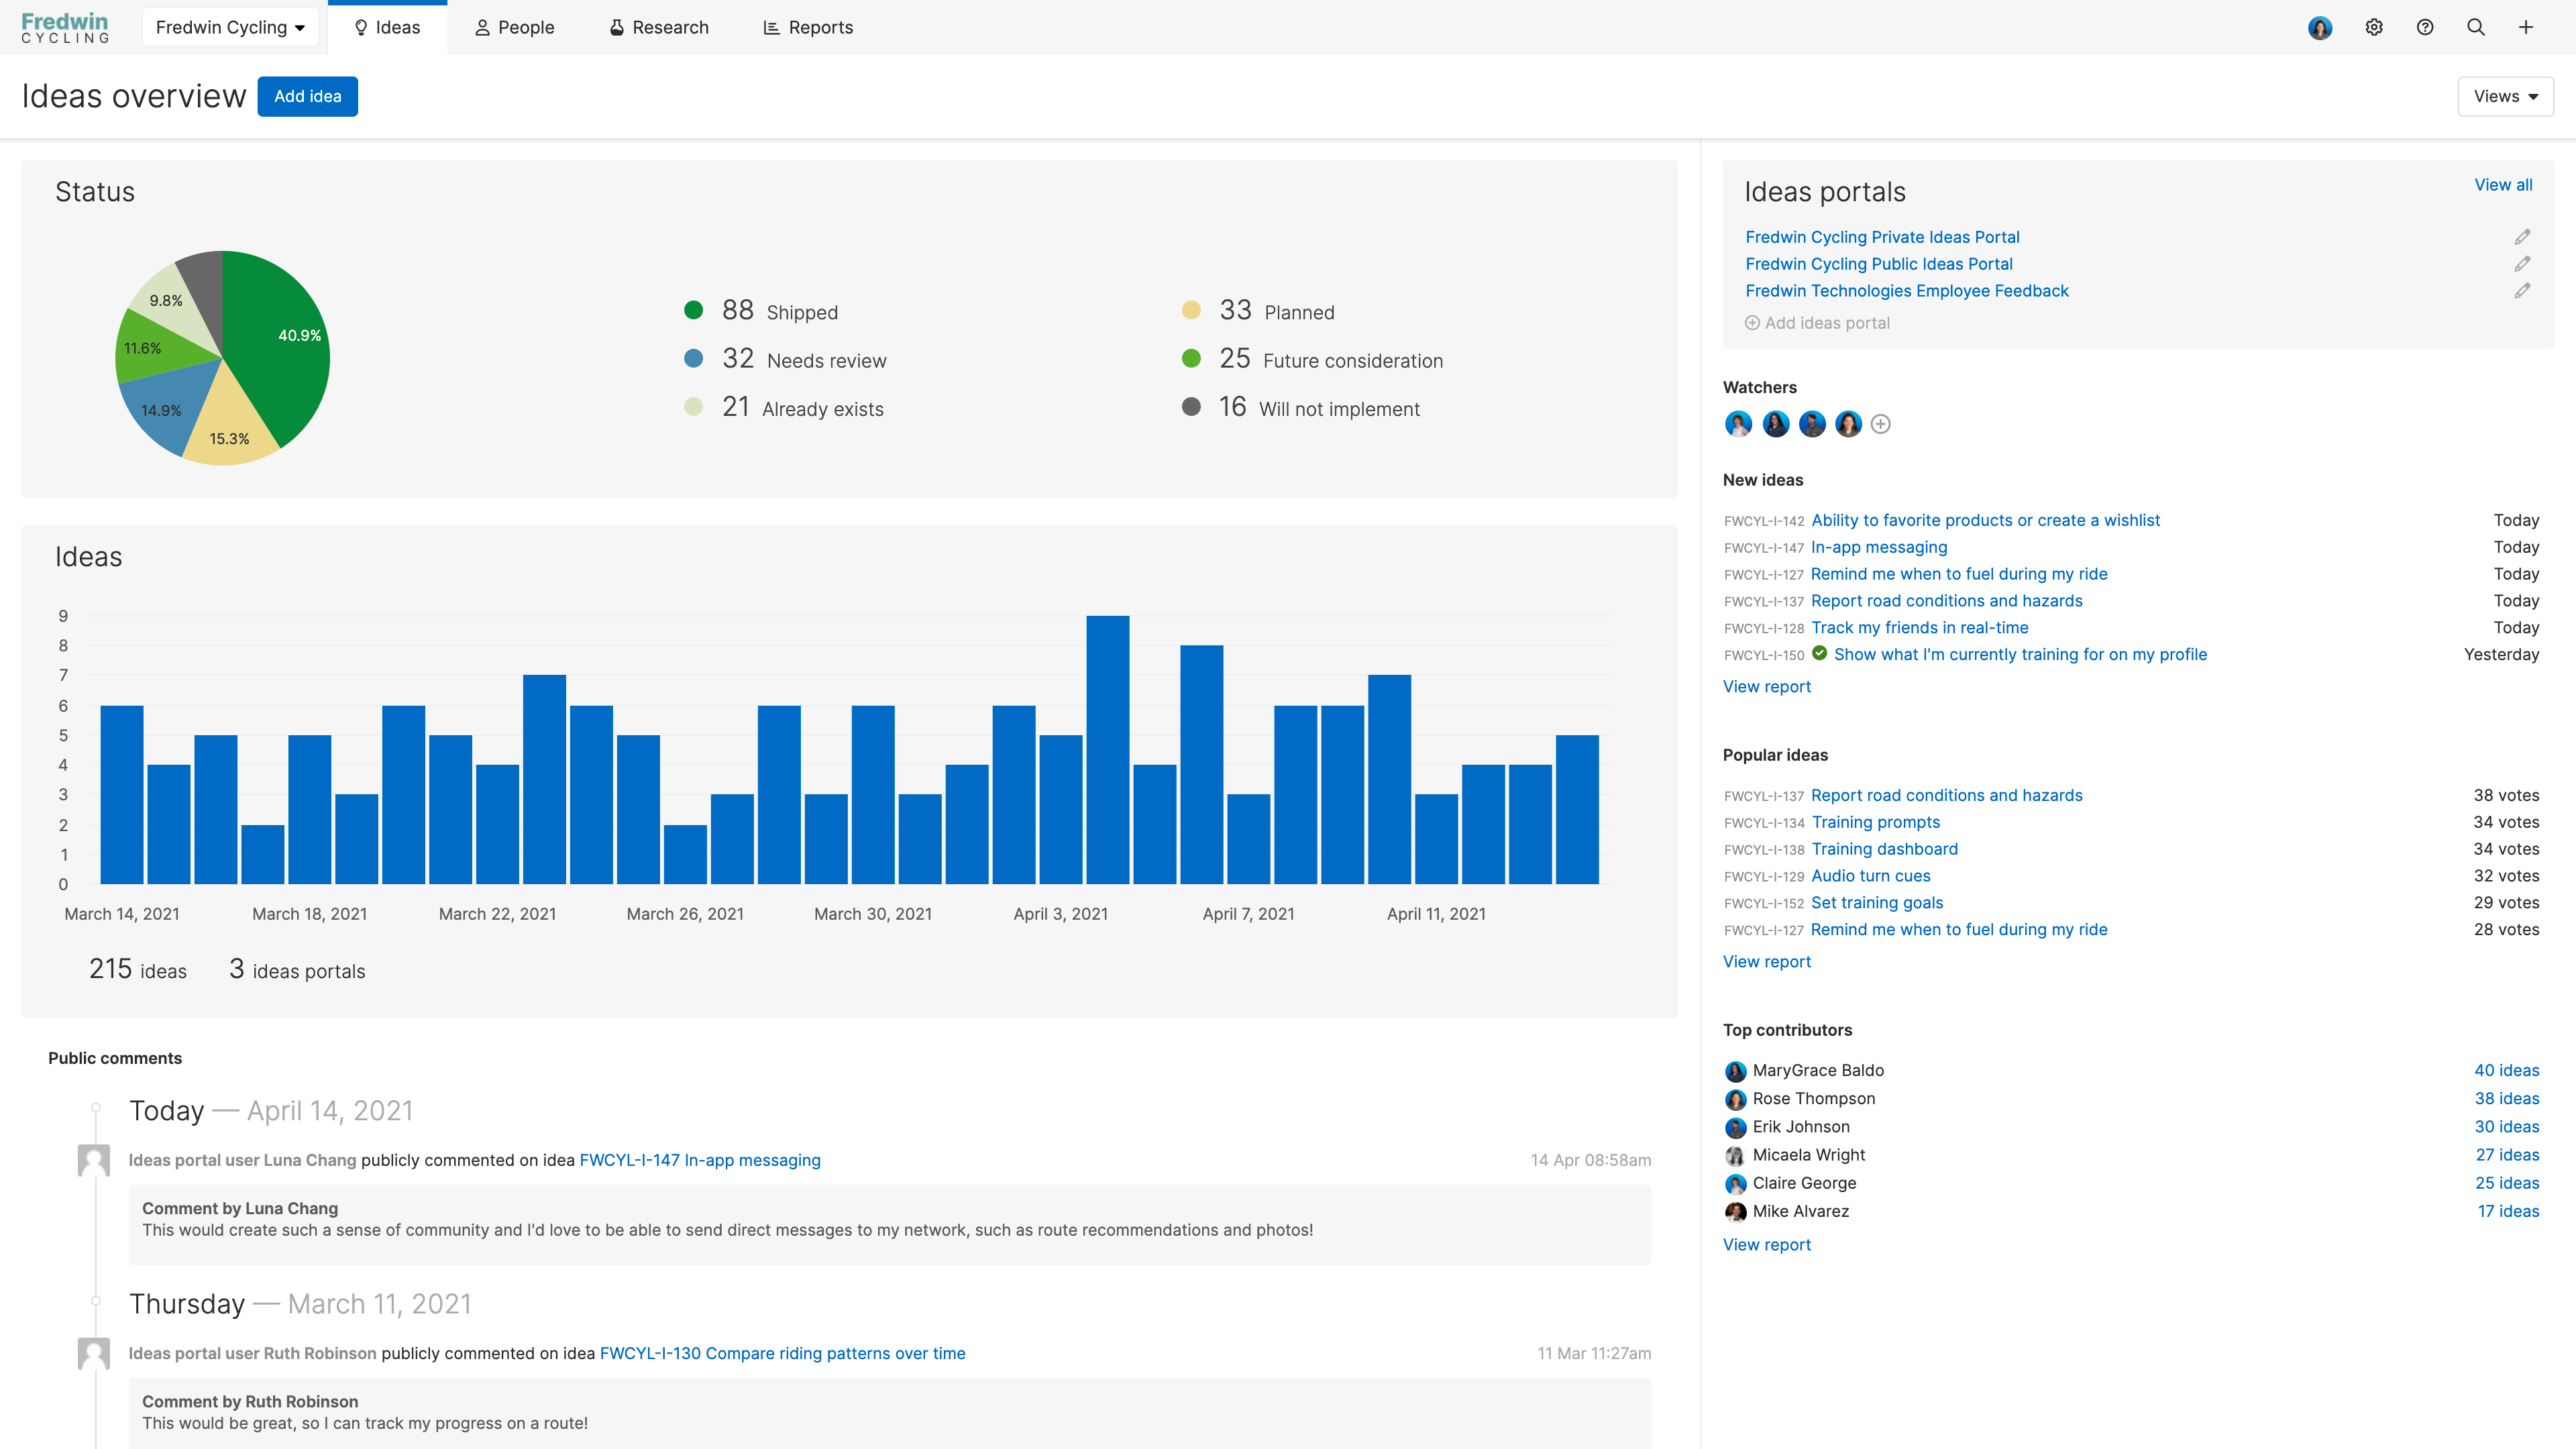
Task: Open the Views dropdown
Action: point(2504,96)
